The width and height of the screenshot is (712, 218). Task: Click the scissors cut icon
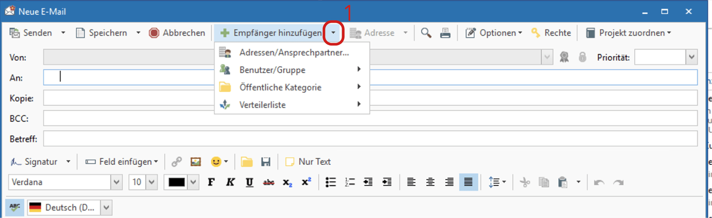click(x=525, y=182)
